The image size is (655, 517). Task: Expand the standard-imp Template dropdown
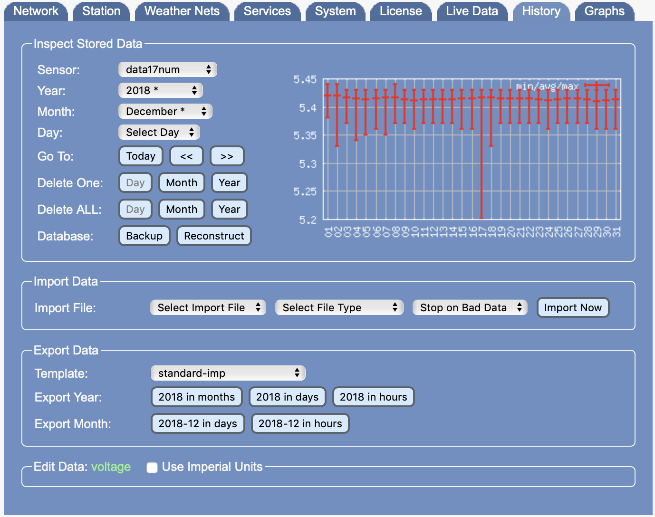tap(228, 373)
